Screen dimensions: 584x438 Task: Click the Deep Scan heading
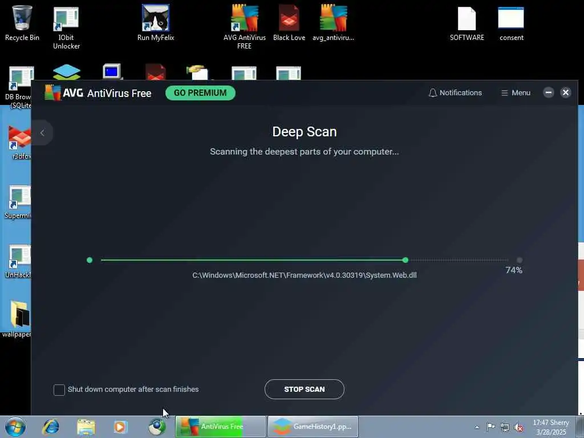[x=305, y=132]
